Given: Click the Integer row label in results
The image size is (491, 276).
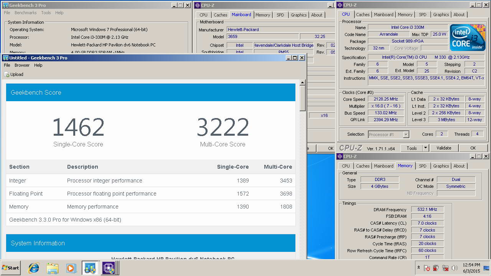Looking at the screenshot, I should (18, 181).
